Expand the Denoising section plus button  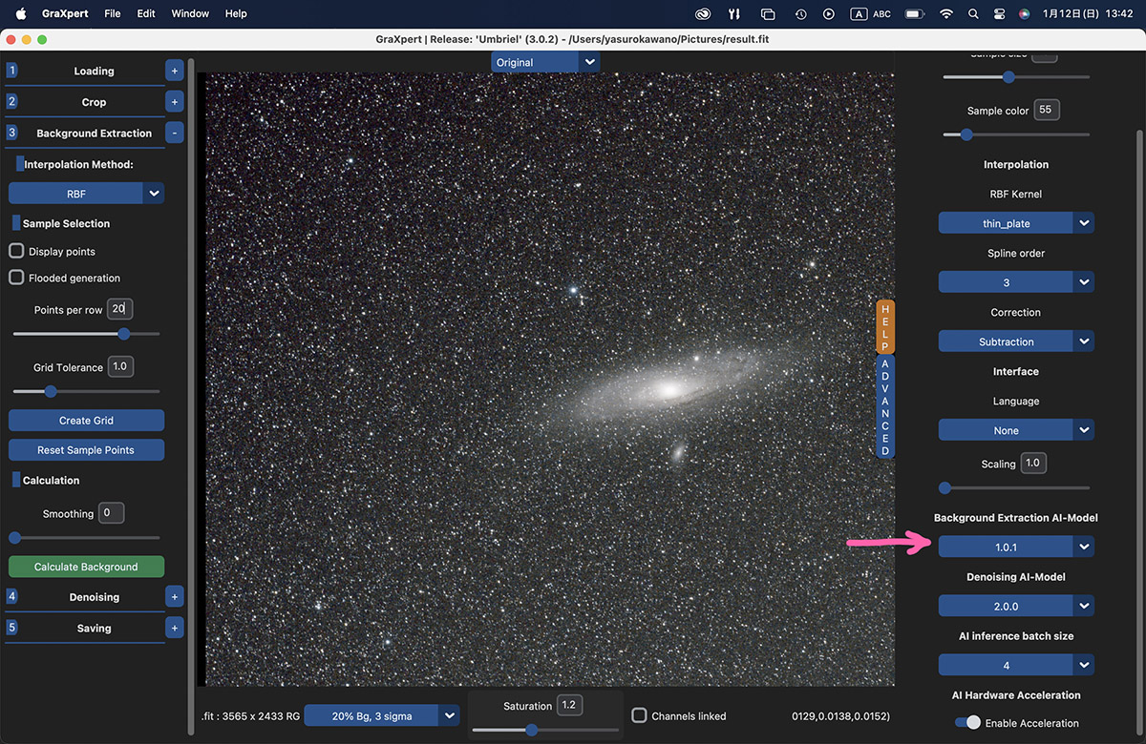[174, 597]
